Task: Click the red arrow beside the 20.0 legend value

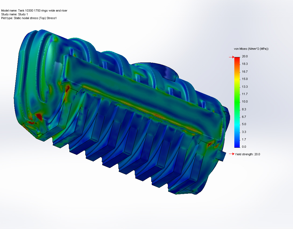Action: pyautogui.click(x=232, y=57)
